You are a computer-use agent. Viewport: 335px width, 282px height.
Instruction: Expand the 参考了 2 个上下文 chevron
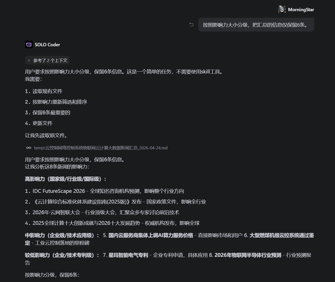click(29, 60)
